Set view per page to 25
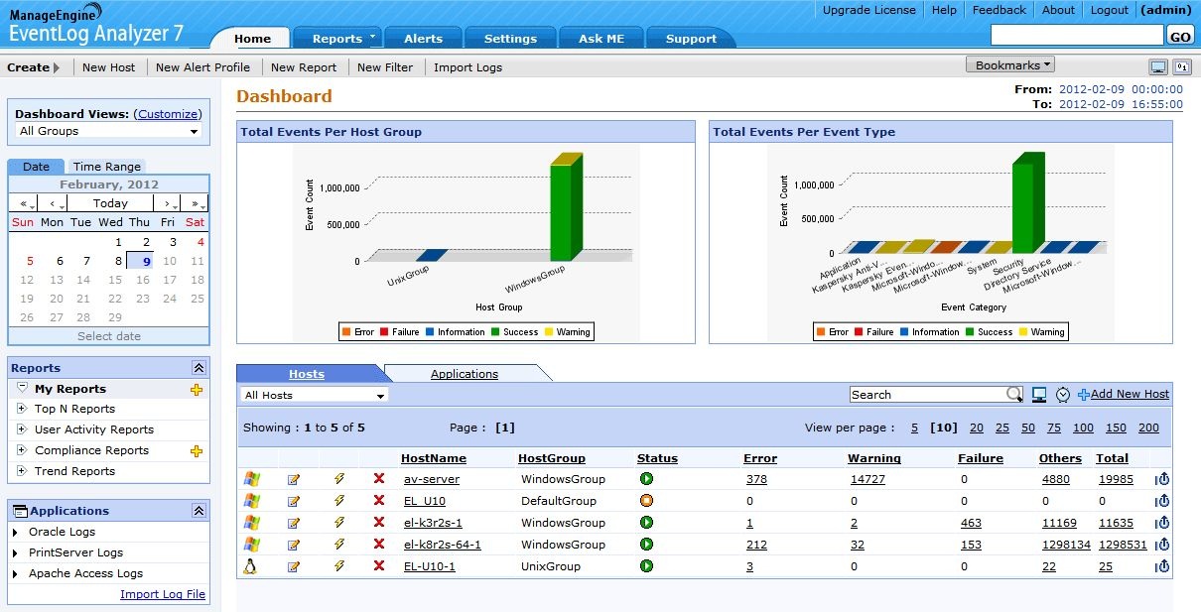1201x612 pixels. click(x=1002, y=428)
